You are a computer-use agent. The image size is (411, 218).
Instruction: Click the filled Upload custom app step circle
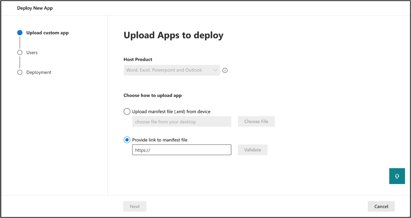[20, 33]
